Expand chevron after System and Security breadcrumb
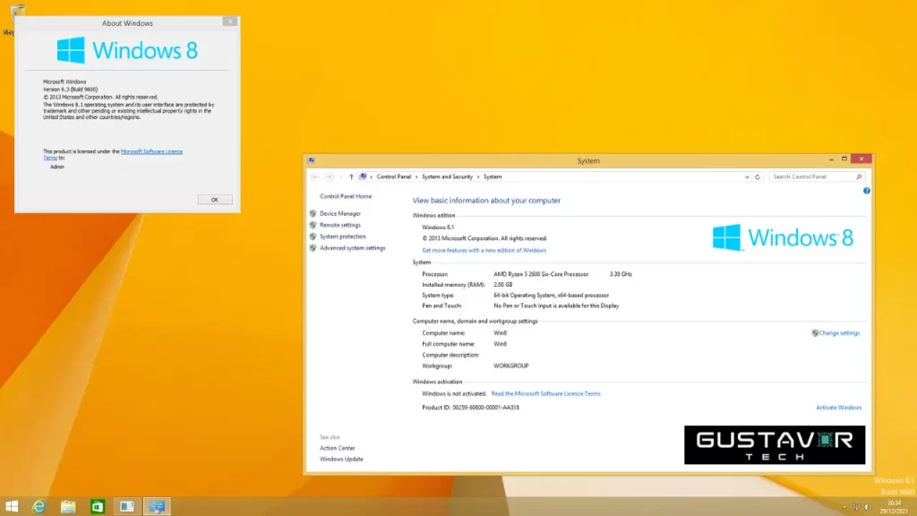The height and width of the screenshot is (516, 917). pyautogui.click(x=478, y=176)
